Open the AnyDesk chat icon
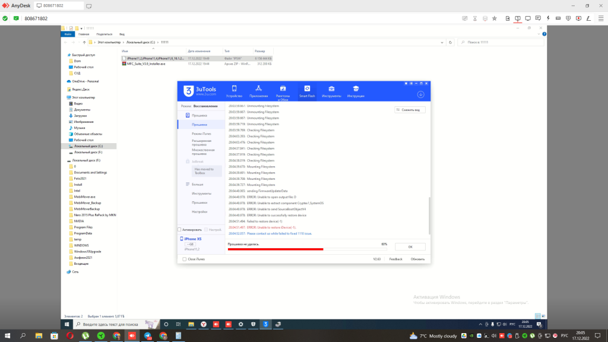 click(538, 18)
